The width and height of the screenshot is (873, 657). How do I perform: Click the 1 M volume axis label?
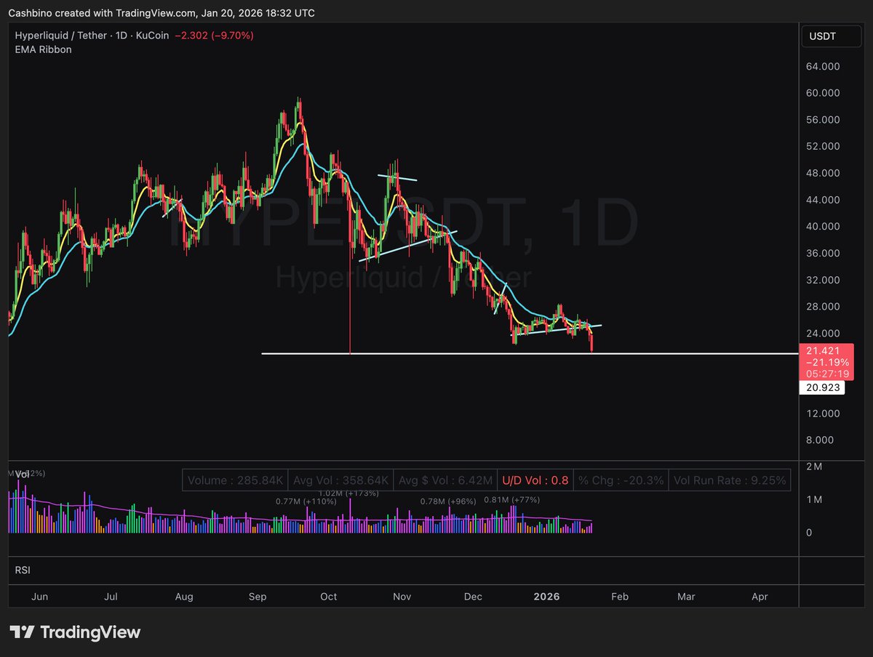pos(815,499)
